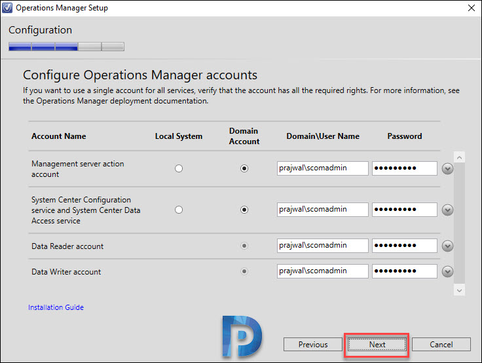Expand Data Writer account row chevron
Image resolution: width=482 pixels, height=363 pixels.
(447, 271)
